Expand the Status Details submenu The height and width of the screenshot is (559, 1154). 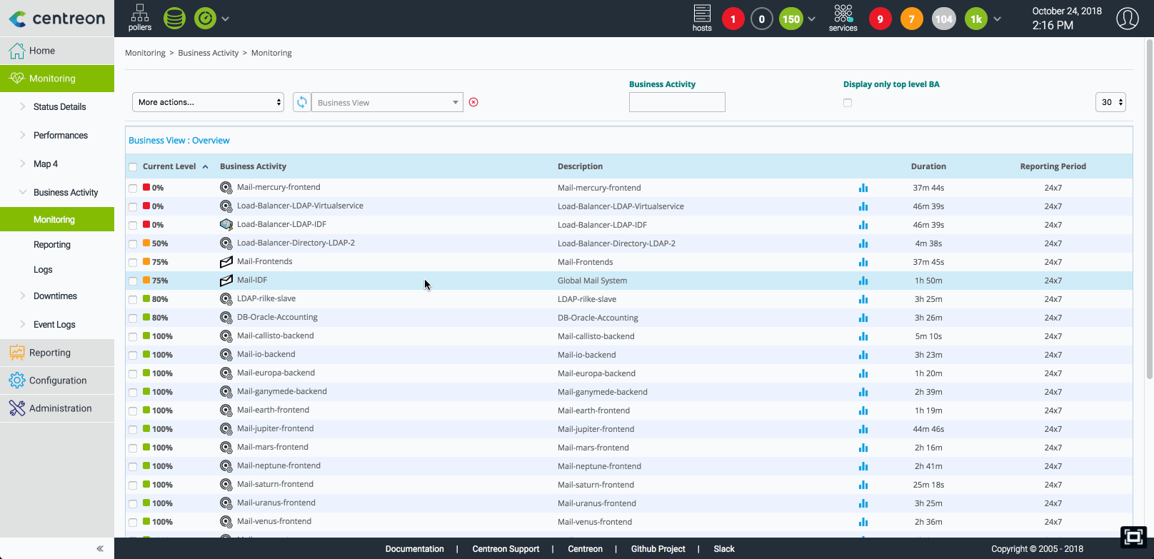(x=59, y=107)
